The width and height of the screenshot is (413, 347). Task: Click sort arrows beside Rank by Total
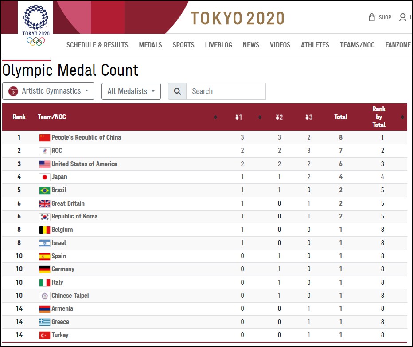(x=402, y=117)
